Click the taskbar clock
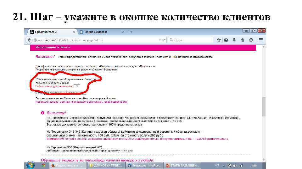This screenshot has width=302, height=169. pyautogui.click(x=254, y=166)
